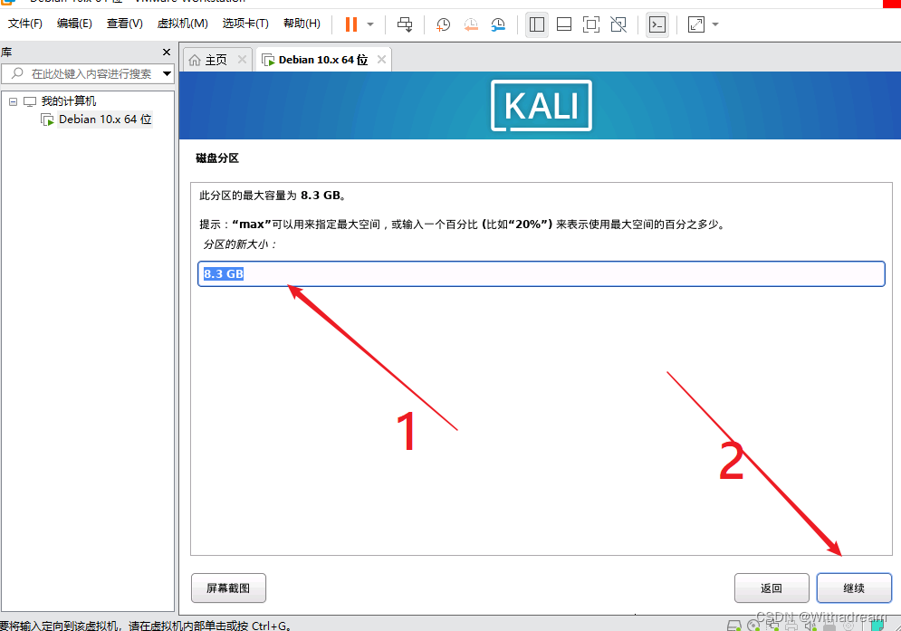
Task: Open the 查看(V) menu
Action: click(125, 24)
